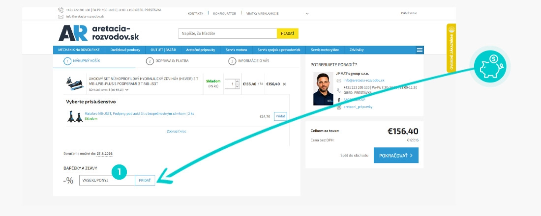The height and width of the screenshot is (216, 541).
Task: Open Servis spojok a prevodoviek category
Action: [x=279, y=50]
